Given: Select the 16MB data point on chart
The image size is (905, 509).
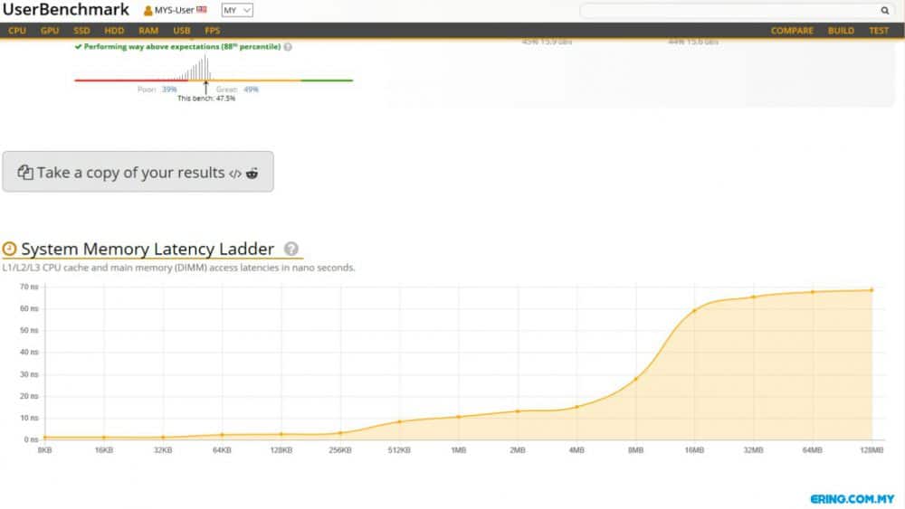Looking at the screenshot, I should pyautogui.click(x=694, y=311).
